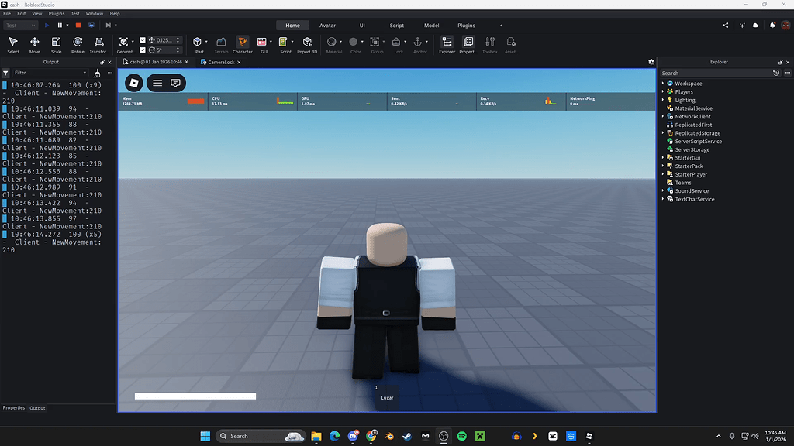
Task: Open the GUI dropdown arrow
Action: (271, 42)
